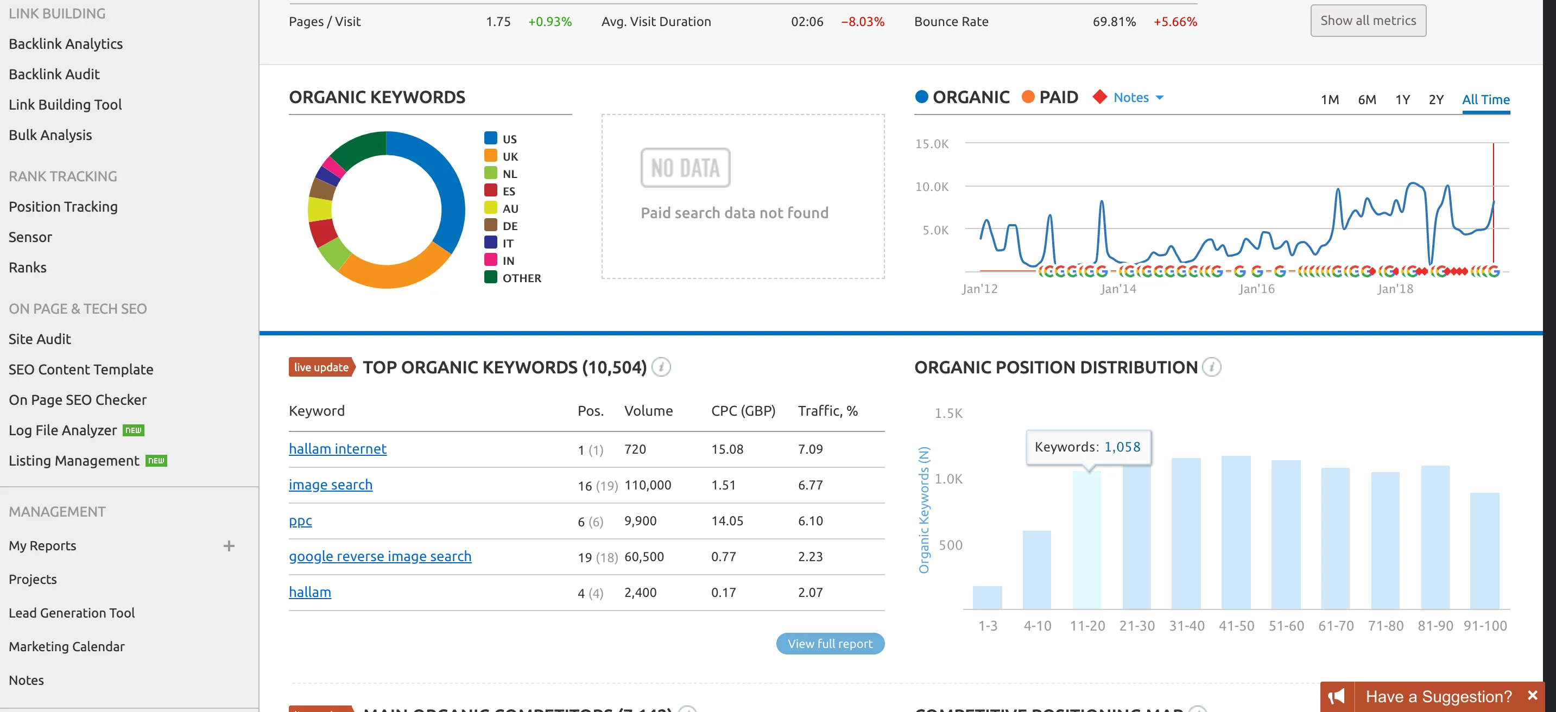This screenshot has width=1556, height=712.
Task: Click the megaphone icon in the suggestion banner
Action: pyautogui.click(x=1337, y=696)
